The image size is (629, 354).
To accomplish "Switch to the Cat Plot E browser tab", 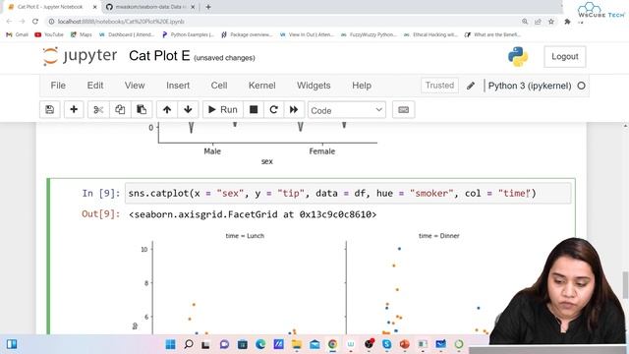I will [x=51, y=7].
